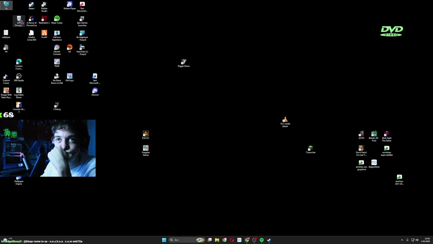Launch ElegooSlicer from the desktop
Viewport: 433px width, 244px height.
(374, 164)
